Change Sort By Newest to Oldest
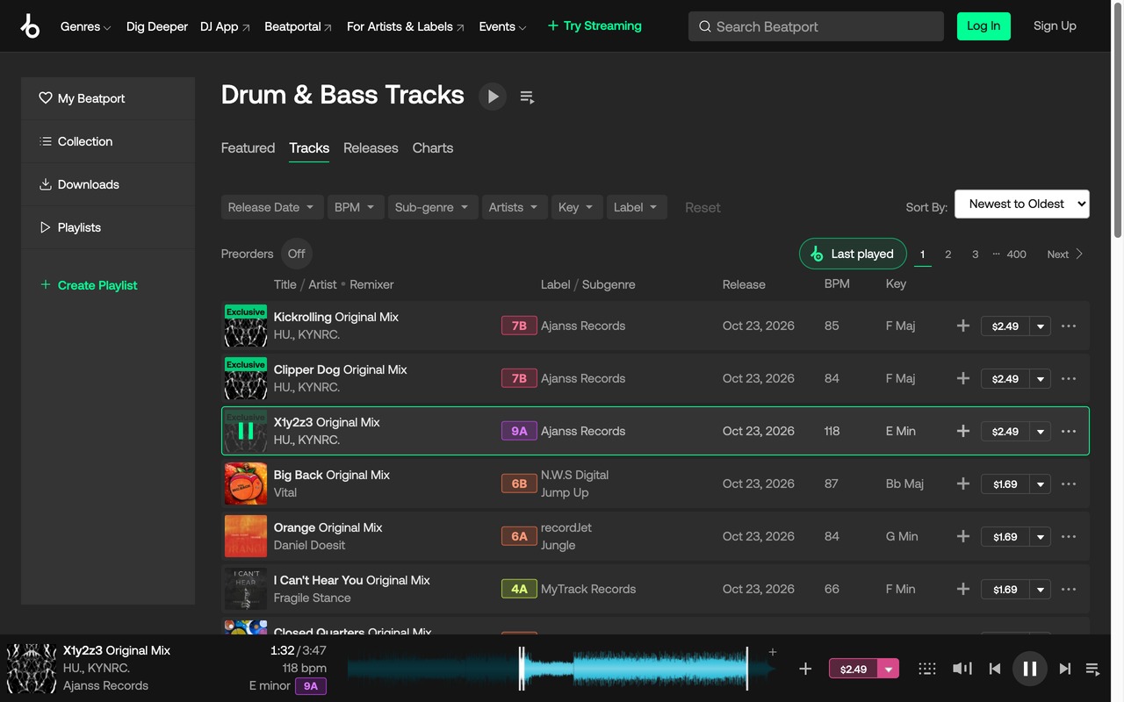 point(1022,204)
